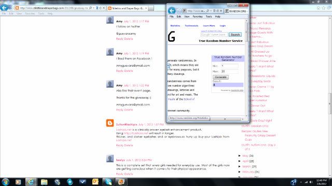Open the Outlook taskbar icon
The image size is (332, 186).
coord(95,182)
